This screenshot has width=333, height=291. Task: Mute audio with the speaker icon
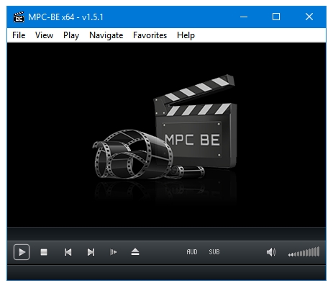pos(271,252)
